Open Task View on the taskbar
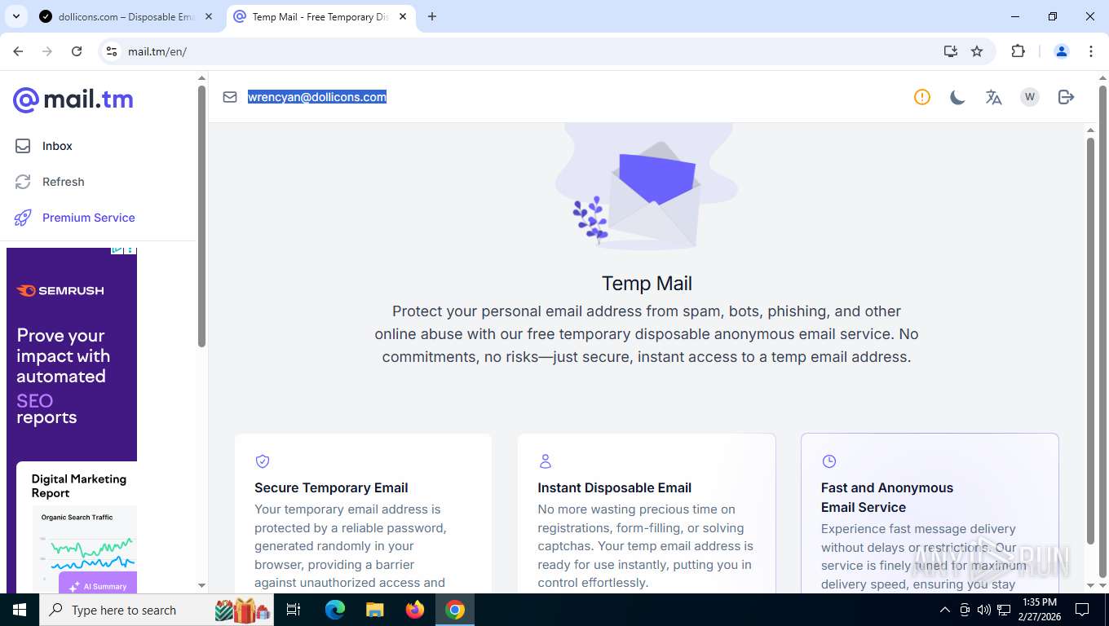This screenshot has height=626, width=1109. (294, 610)
